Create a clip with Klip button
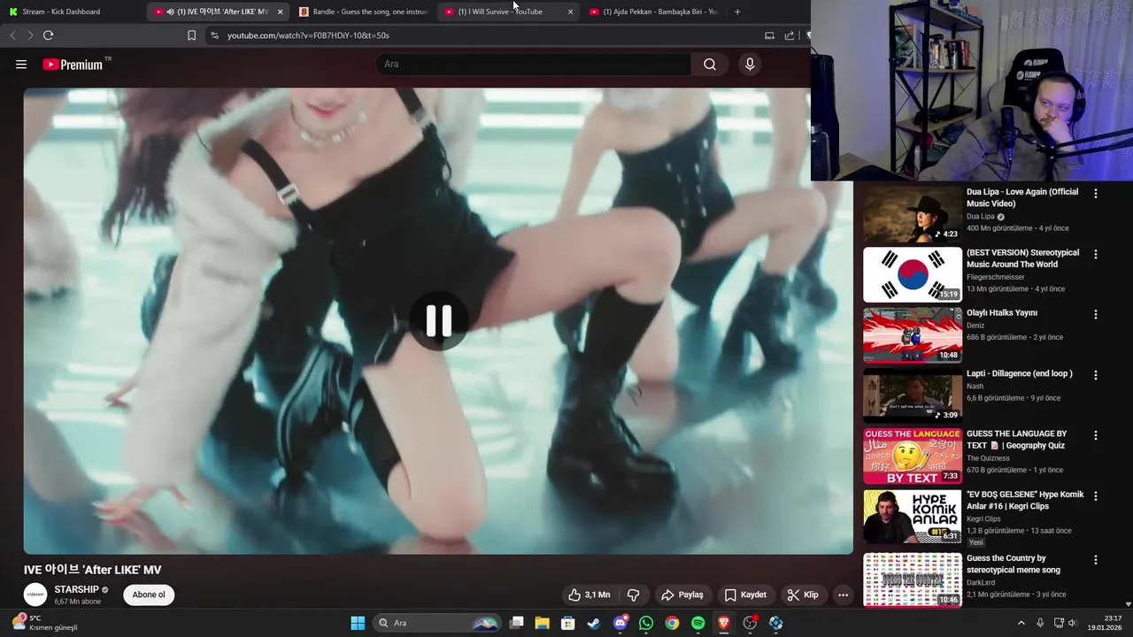 point(803,595)
